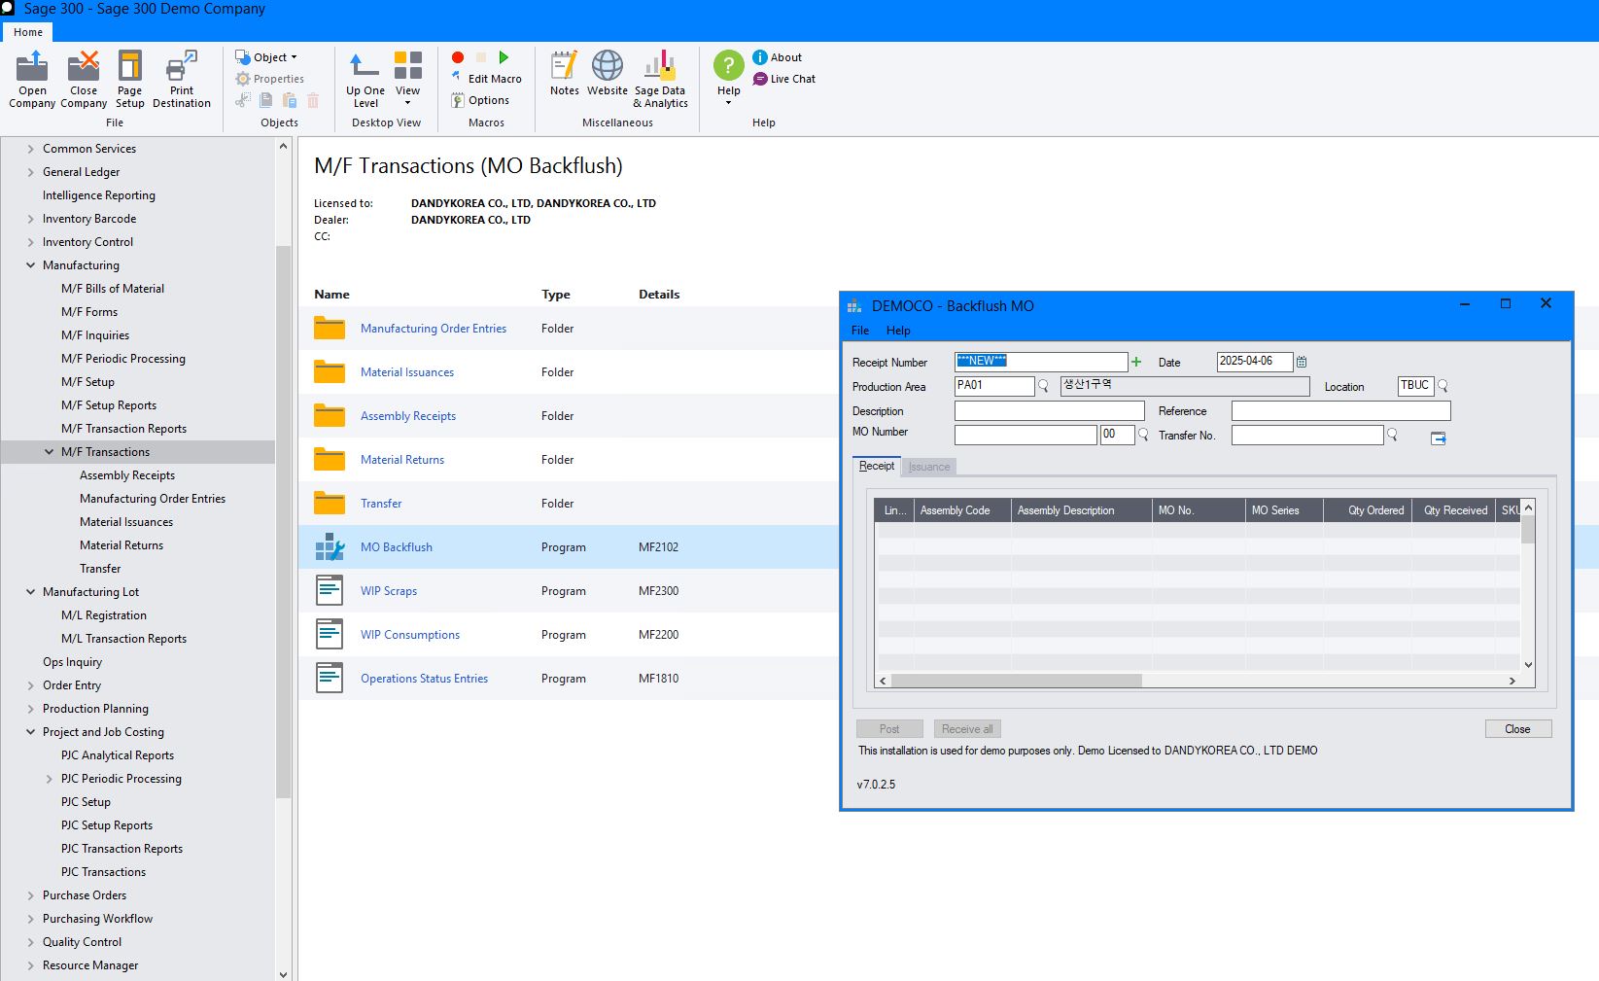
Task: Click Qty Ordered column header
Action: coord(1367,510)
